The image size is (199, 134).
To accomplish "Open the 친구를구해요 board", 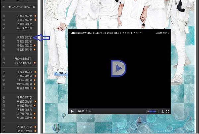I will tap(25, 114).
